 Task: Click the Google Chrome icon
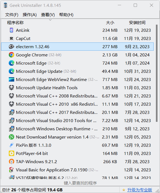(x=12, y=55)
